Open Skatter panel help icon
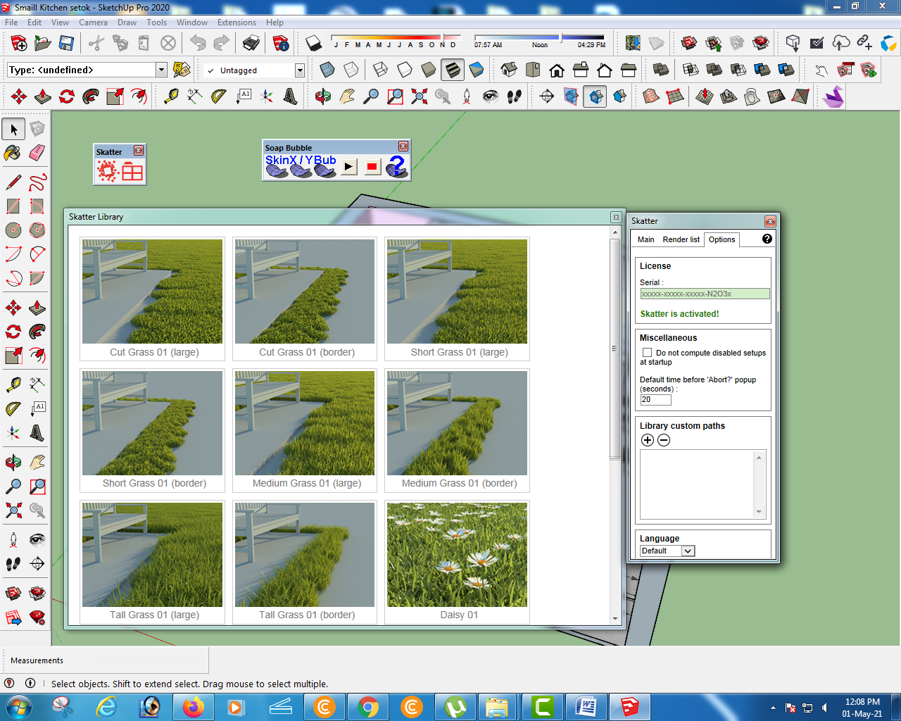The width and height of the screenshot is (901, 721). pyautogui.click(x=767, y=239)
